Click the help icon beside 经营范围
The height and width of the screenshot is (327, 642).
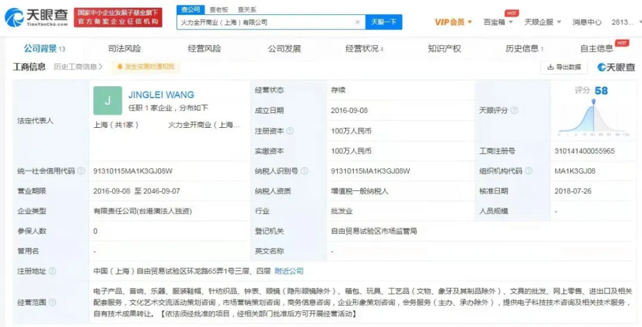coord(53,303)
